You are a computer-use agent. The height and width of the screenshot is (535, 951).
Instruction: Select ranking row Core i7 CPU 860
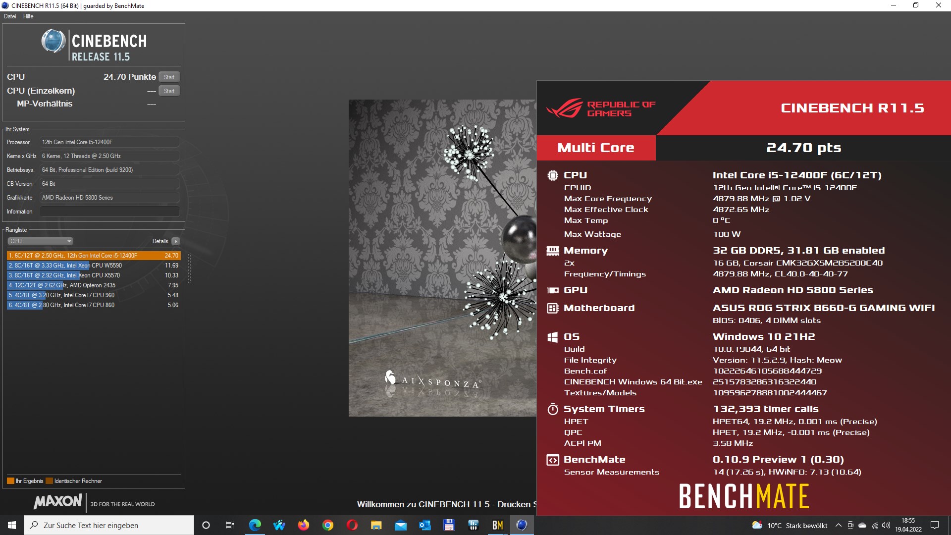94,305
